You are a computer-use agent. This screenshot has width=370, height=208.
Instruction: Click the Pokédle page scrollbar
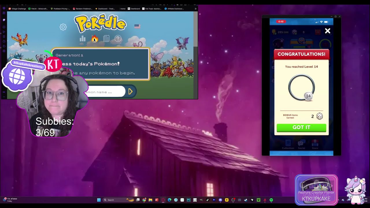pyautogui.click(x=195, y=29)
